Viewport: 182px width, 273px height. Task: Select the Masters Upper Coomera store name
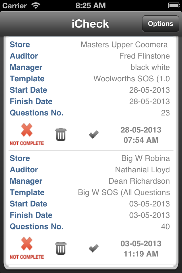124,45
